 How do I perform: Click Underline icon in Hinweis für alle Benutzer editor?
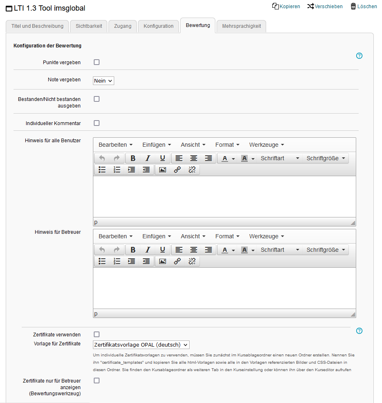point(163,159)
